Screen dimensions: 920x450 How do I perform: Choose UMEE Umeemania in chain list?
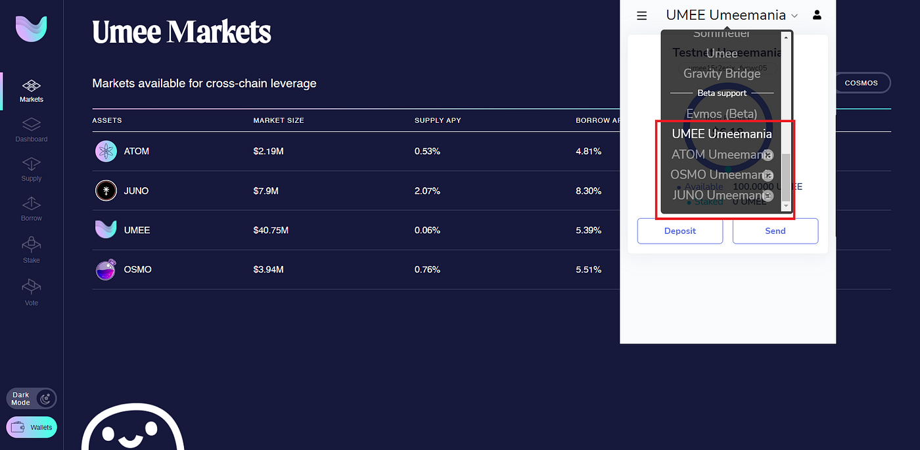tap(722, 134)
